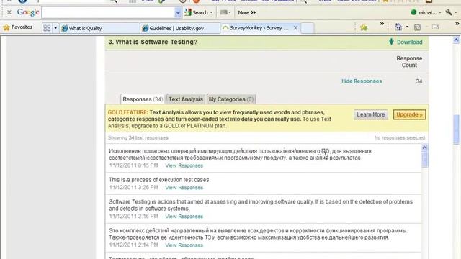Click the main page scrollbar thumb

pos(456,129)
